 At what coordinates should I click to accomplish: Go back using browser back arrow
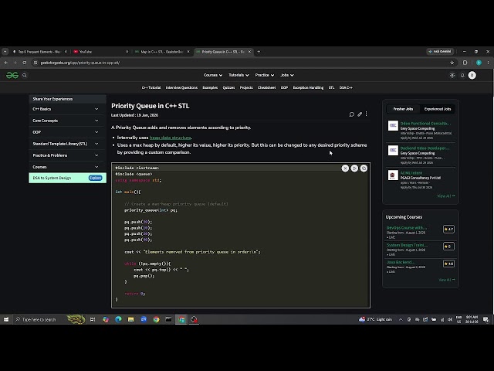[6, 63]
